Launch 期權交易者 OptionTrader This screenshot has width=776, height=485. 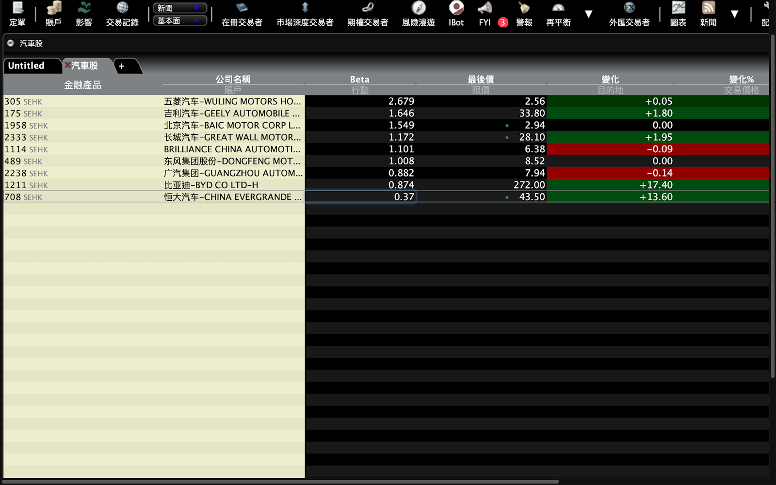pyautogui.click(x=368, y=14)
